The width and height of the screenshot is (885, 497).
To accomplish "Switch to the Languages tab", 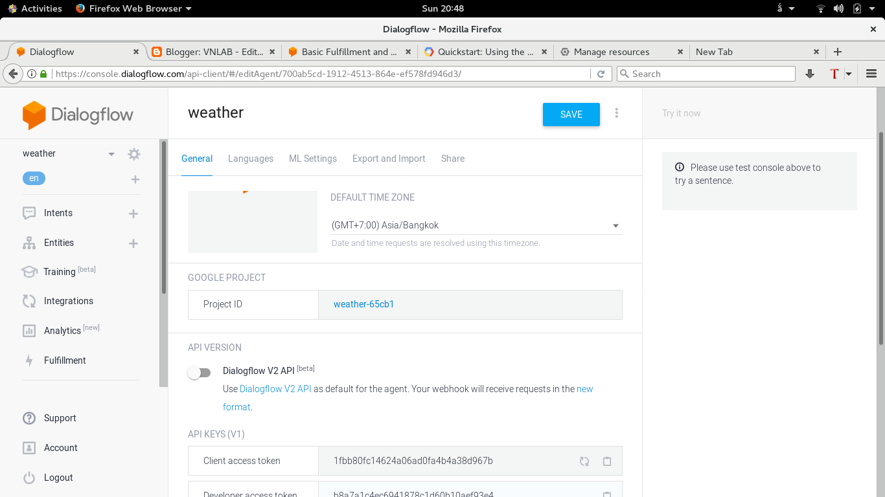I will coord(251,159).
